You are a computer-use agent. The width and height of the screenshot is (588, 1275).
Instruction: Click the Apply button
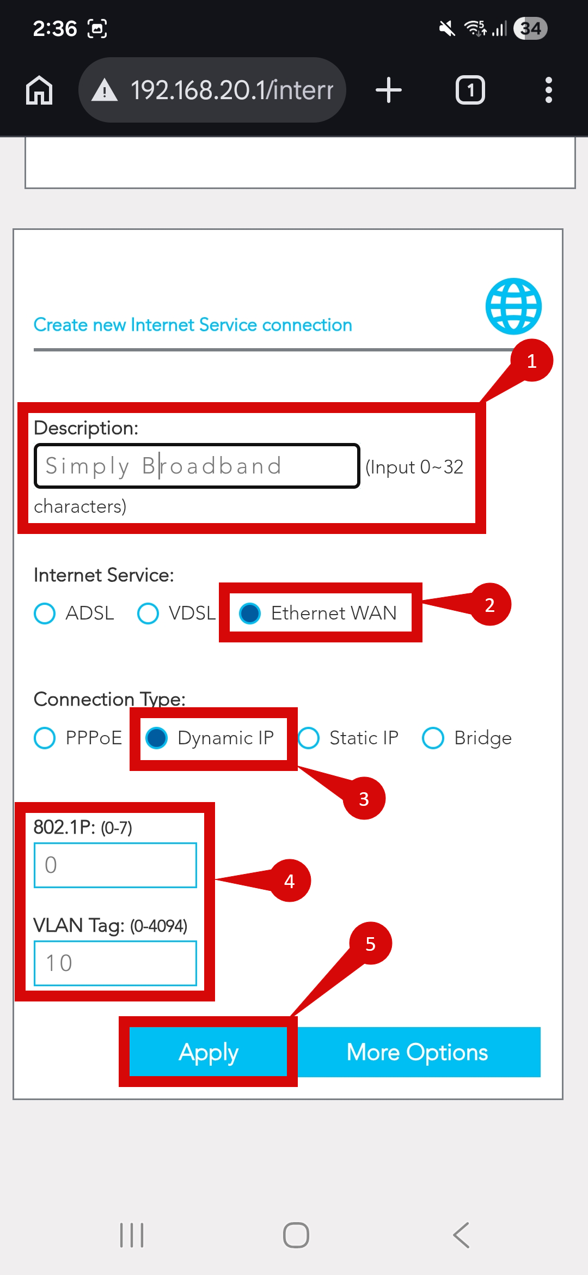209,1052
